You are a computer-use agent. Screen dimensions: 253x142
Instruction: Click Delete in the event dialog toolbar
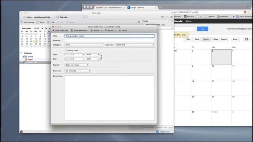pyautogui.click(x=123, y=30)
